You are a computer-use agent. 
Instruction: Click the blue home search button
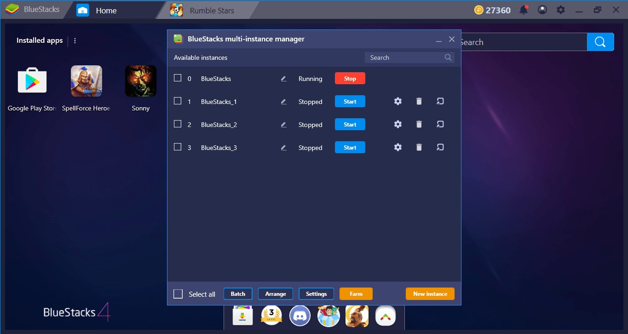(x=600, y=42)
